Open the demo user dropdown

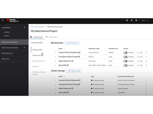145,20
